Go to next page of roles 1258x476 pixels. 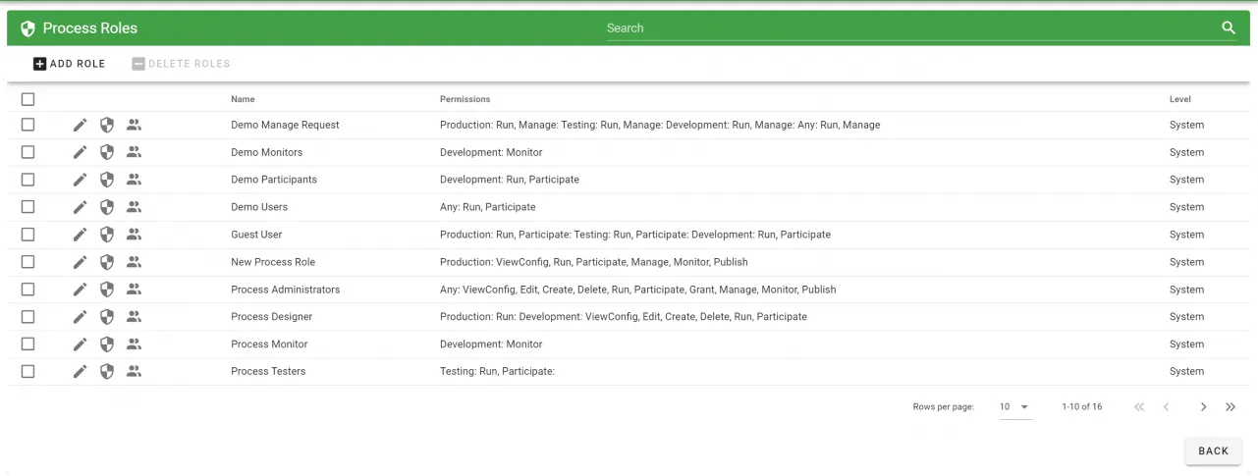click(1203, 407)
